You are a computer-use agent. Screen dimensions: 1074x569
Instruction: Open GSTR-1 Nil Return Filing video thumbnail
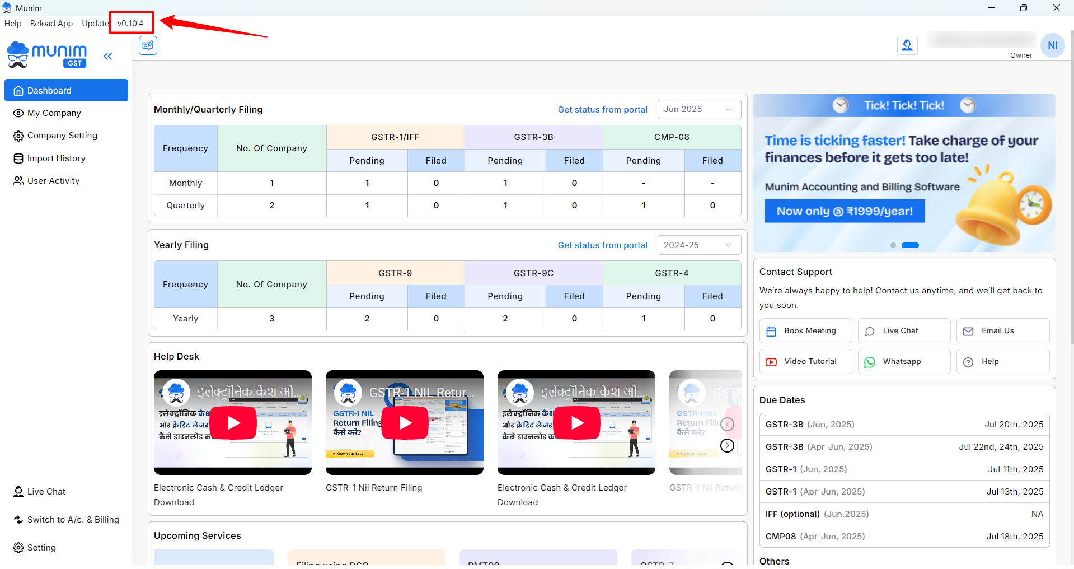point(405,422)
